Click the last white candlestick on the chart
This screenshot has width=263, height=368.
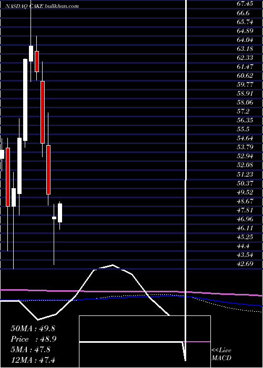click(60, 213)
